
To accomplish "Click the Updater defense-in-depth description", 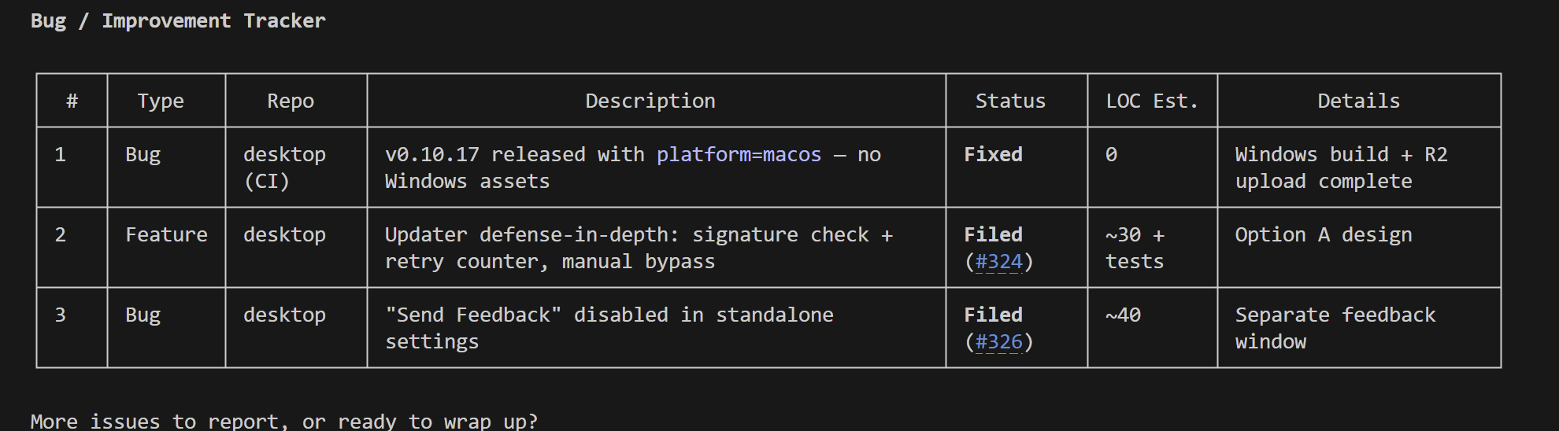I will pos(638,248).
